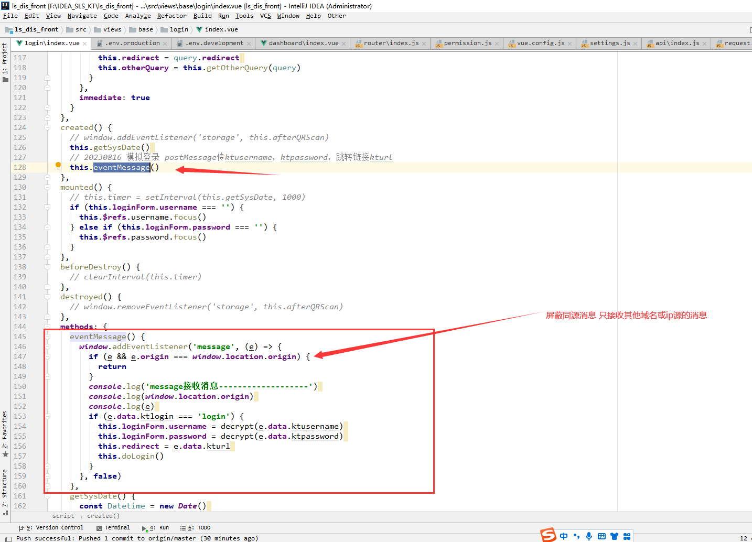Collapse the created() block at line 124
This screenshot has height=542, width=752.
(48, 127)
